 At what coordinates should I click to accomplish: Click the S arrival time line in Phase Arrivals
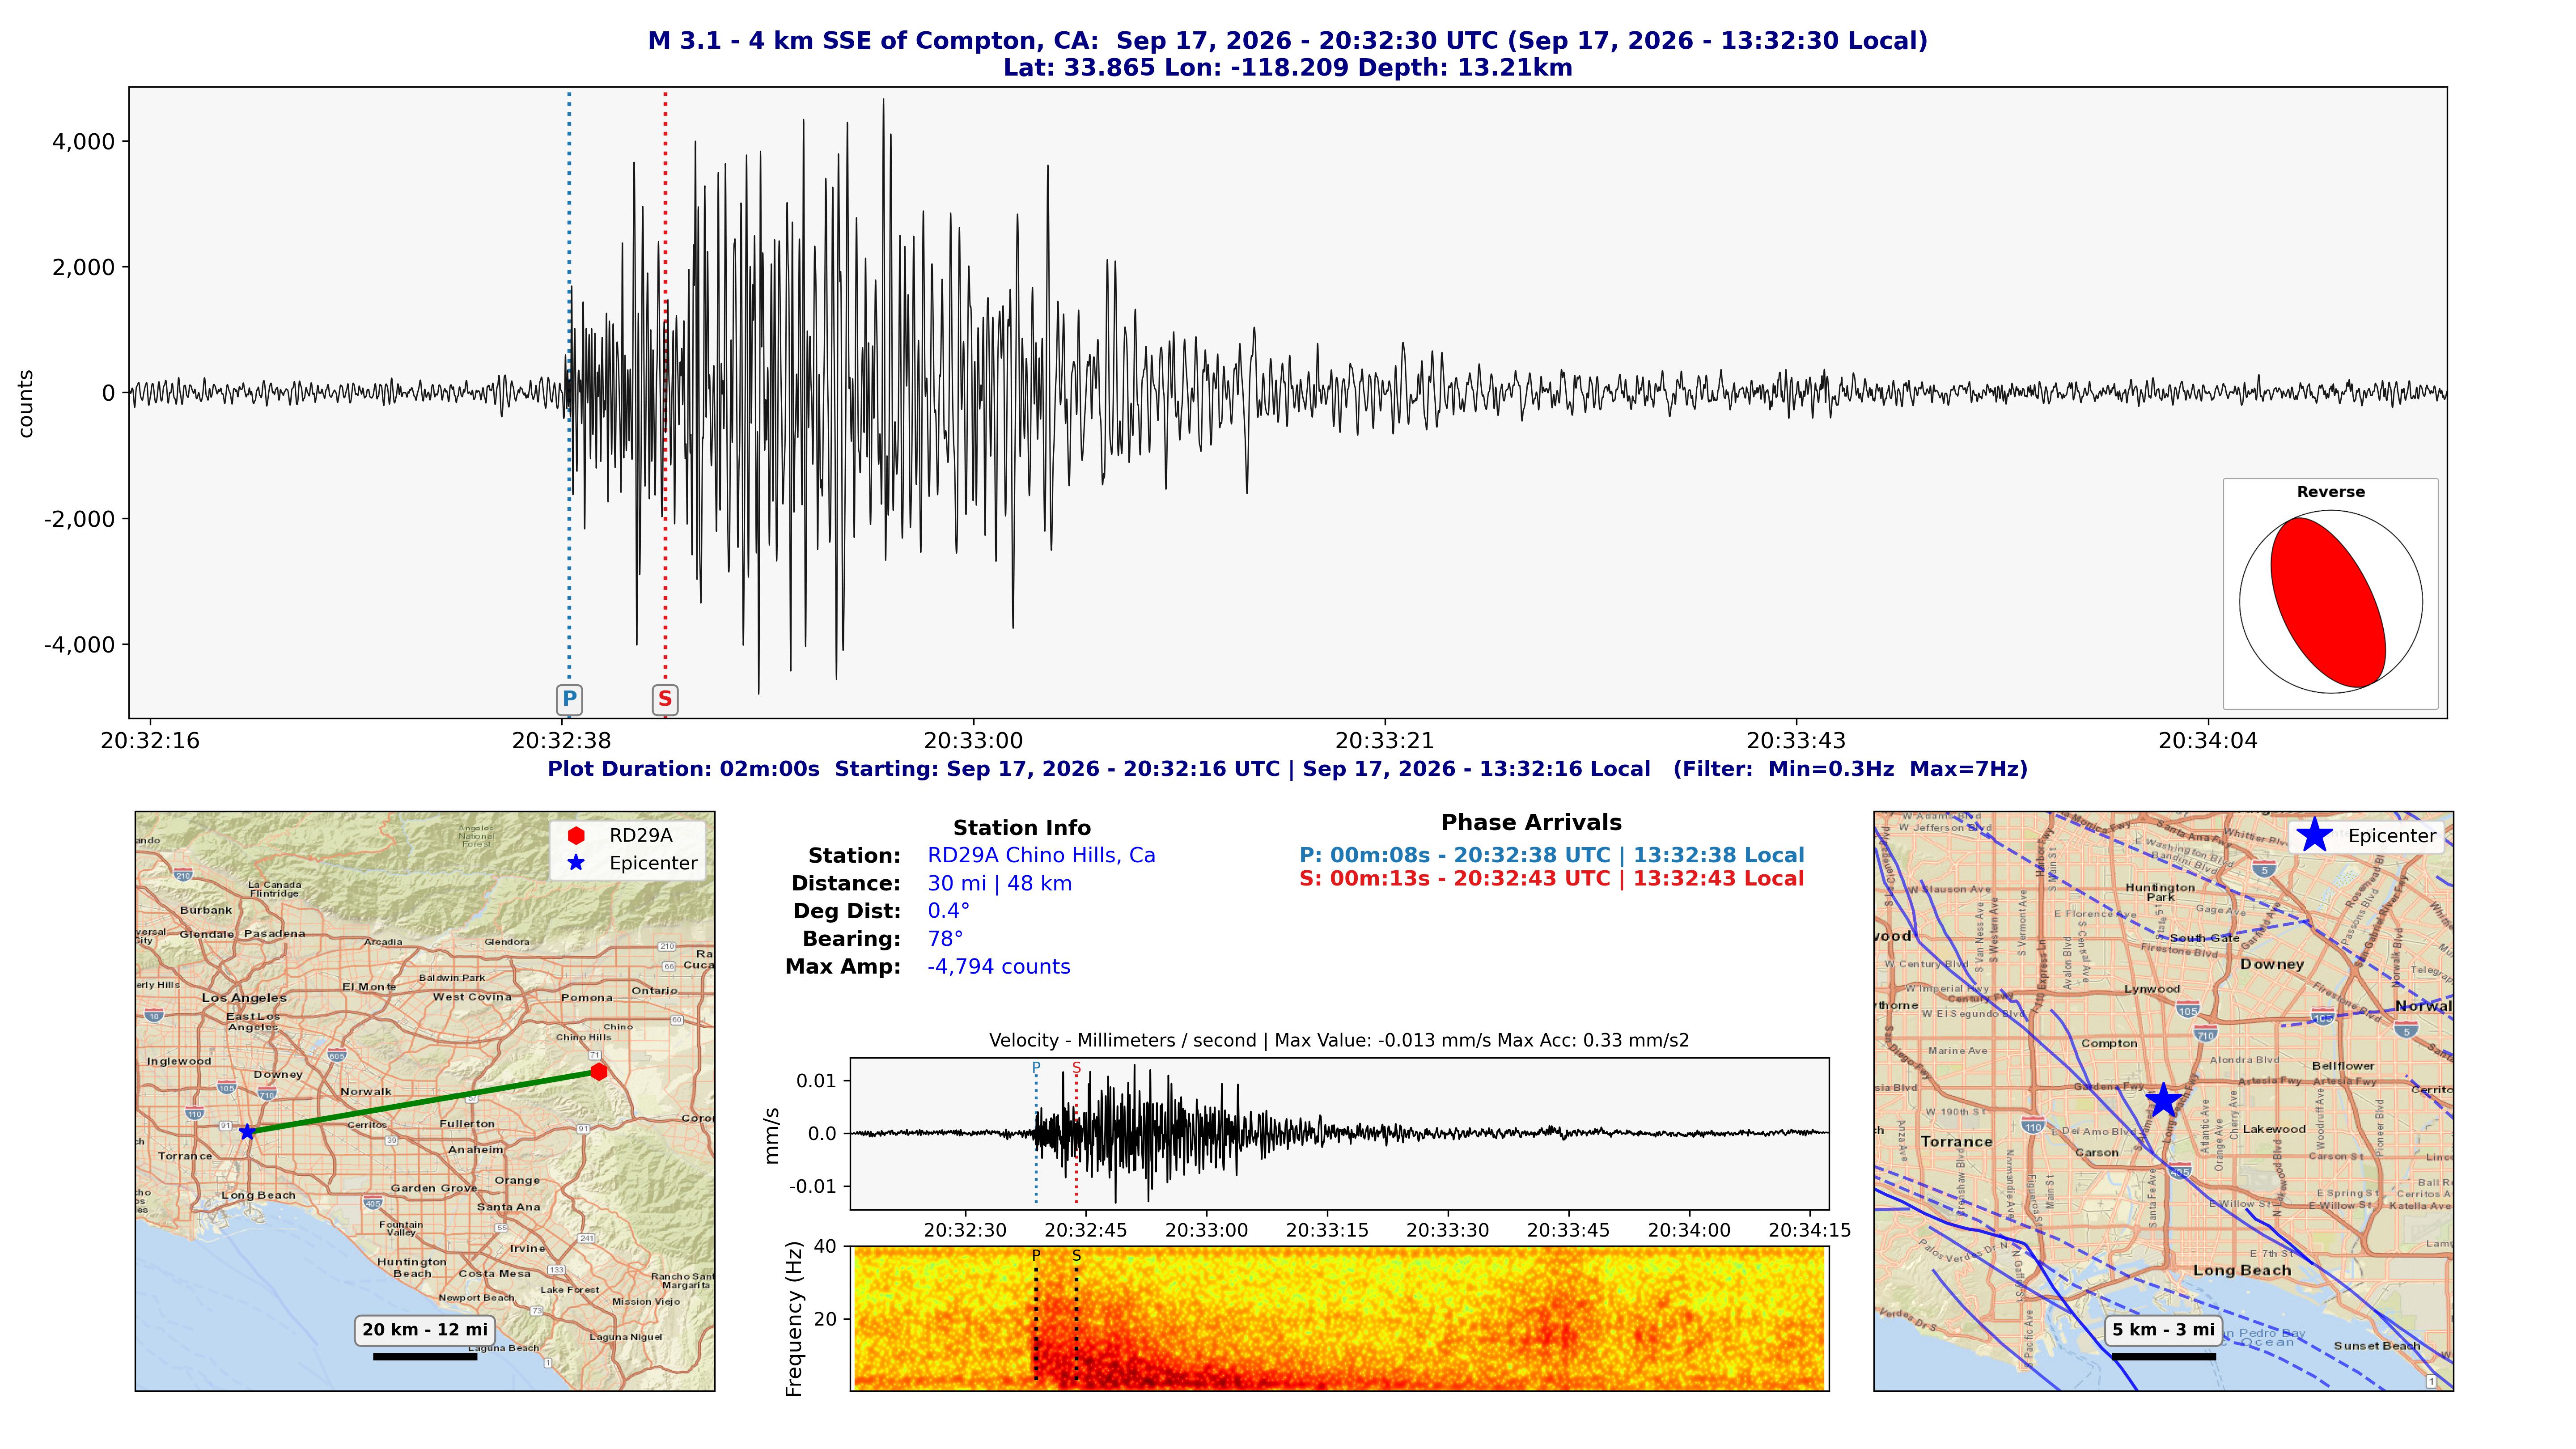click(1551, 878)
